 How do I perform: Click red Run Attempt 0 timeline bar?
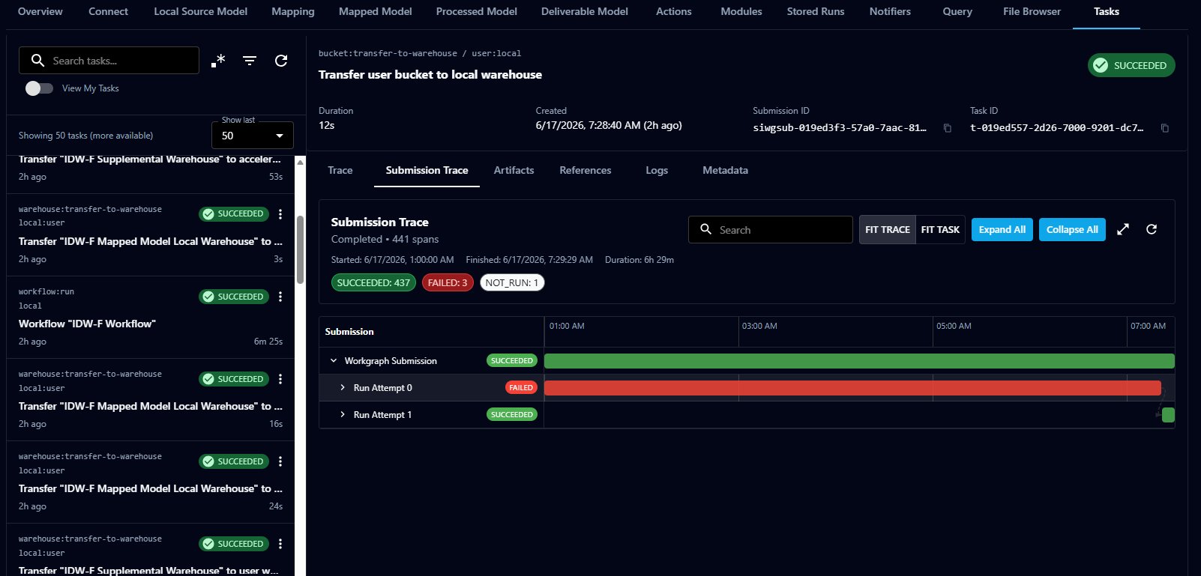coord(852,387)
